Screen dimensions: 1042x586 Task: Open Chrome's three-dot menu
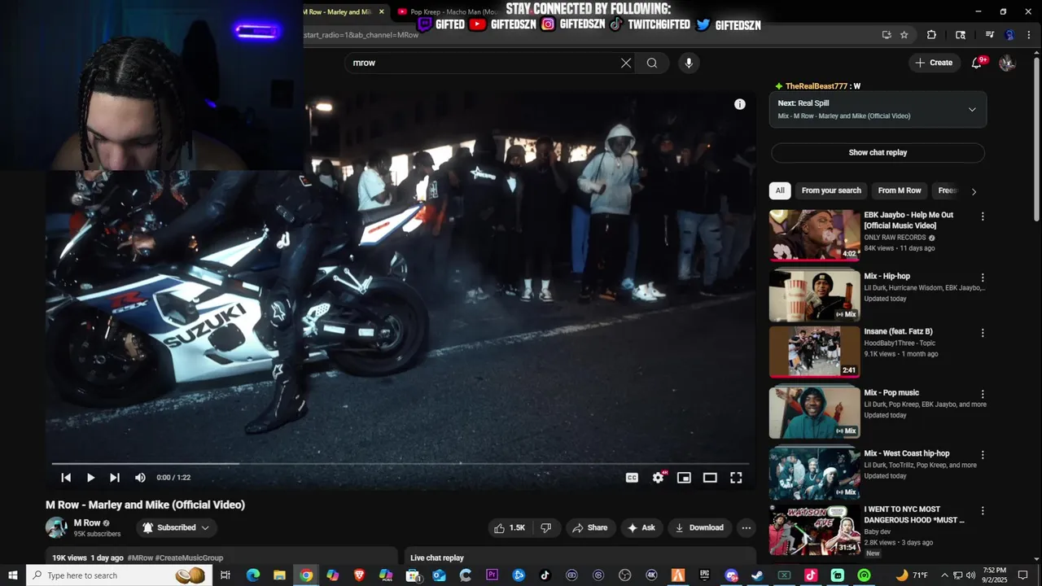(x=1031, y=35)
